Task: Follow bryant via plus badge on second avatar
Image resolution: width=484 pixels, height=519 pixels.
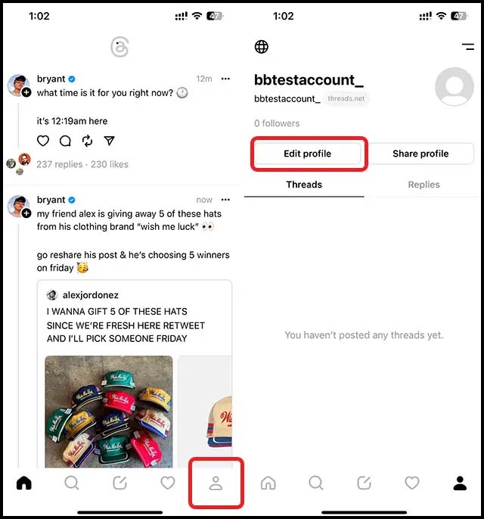Action: click(26, 213)
